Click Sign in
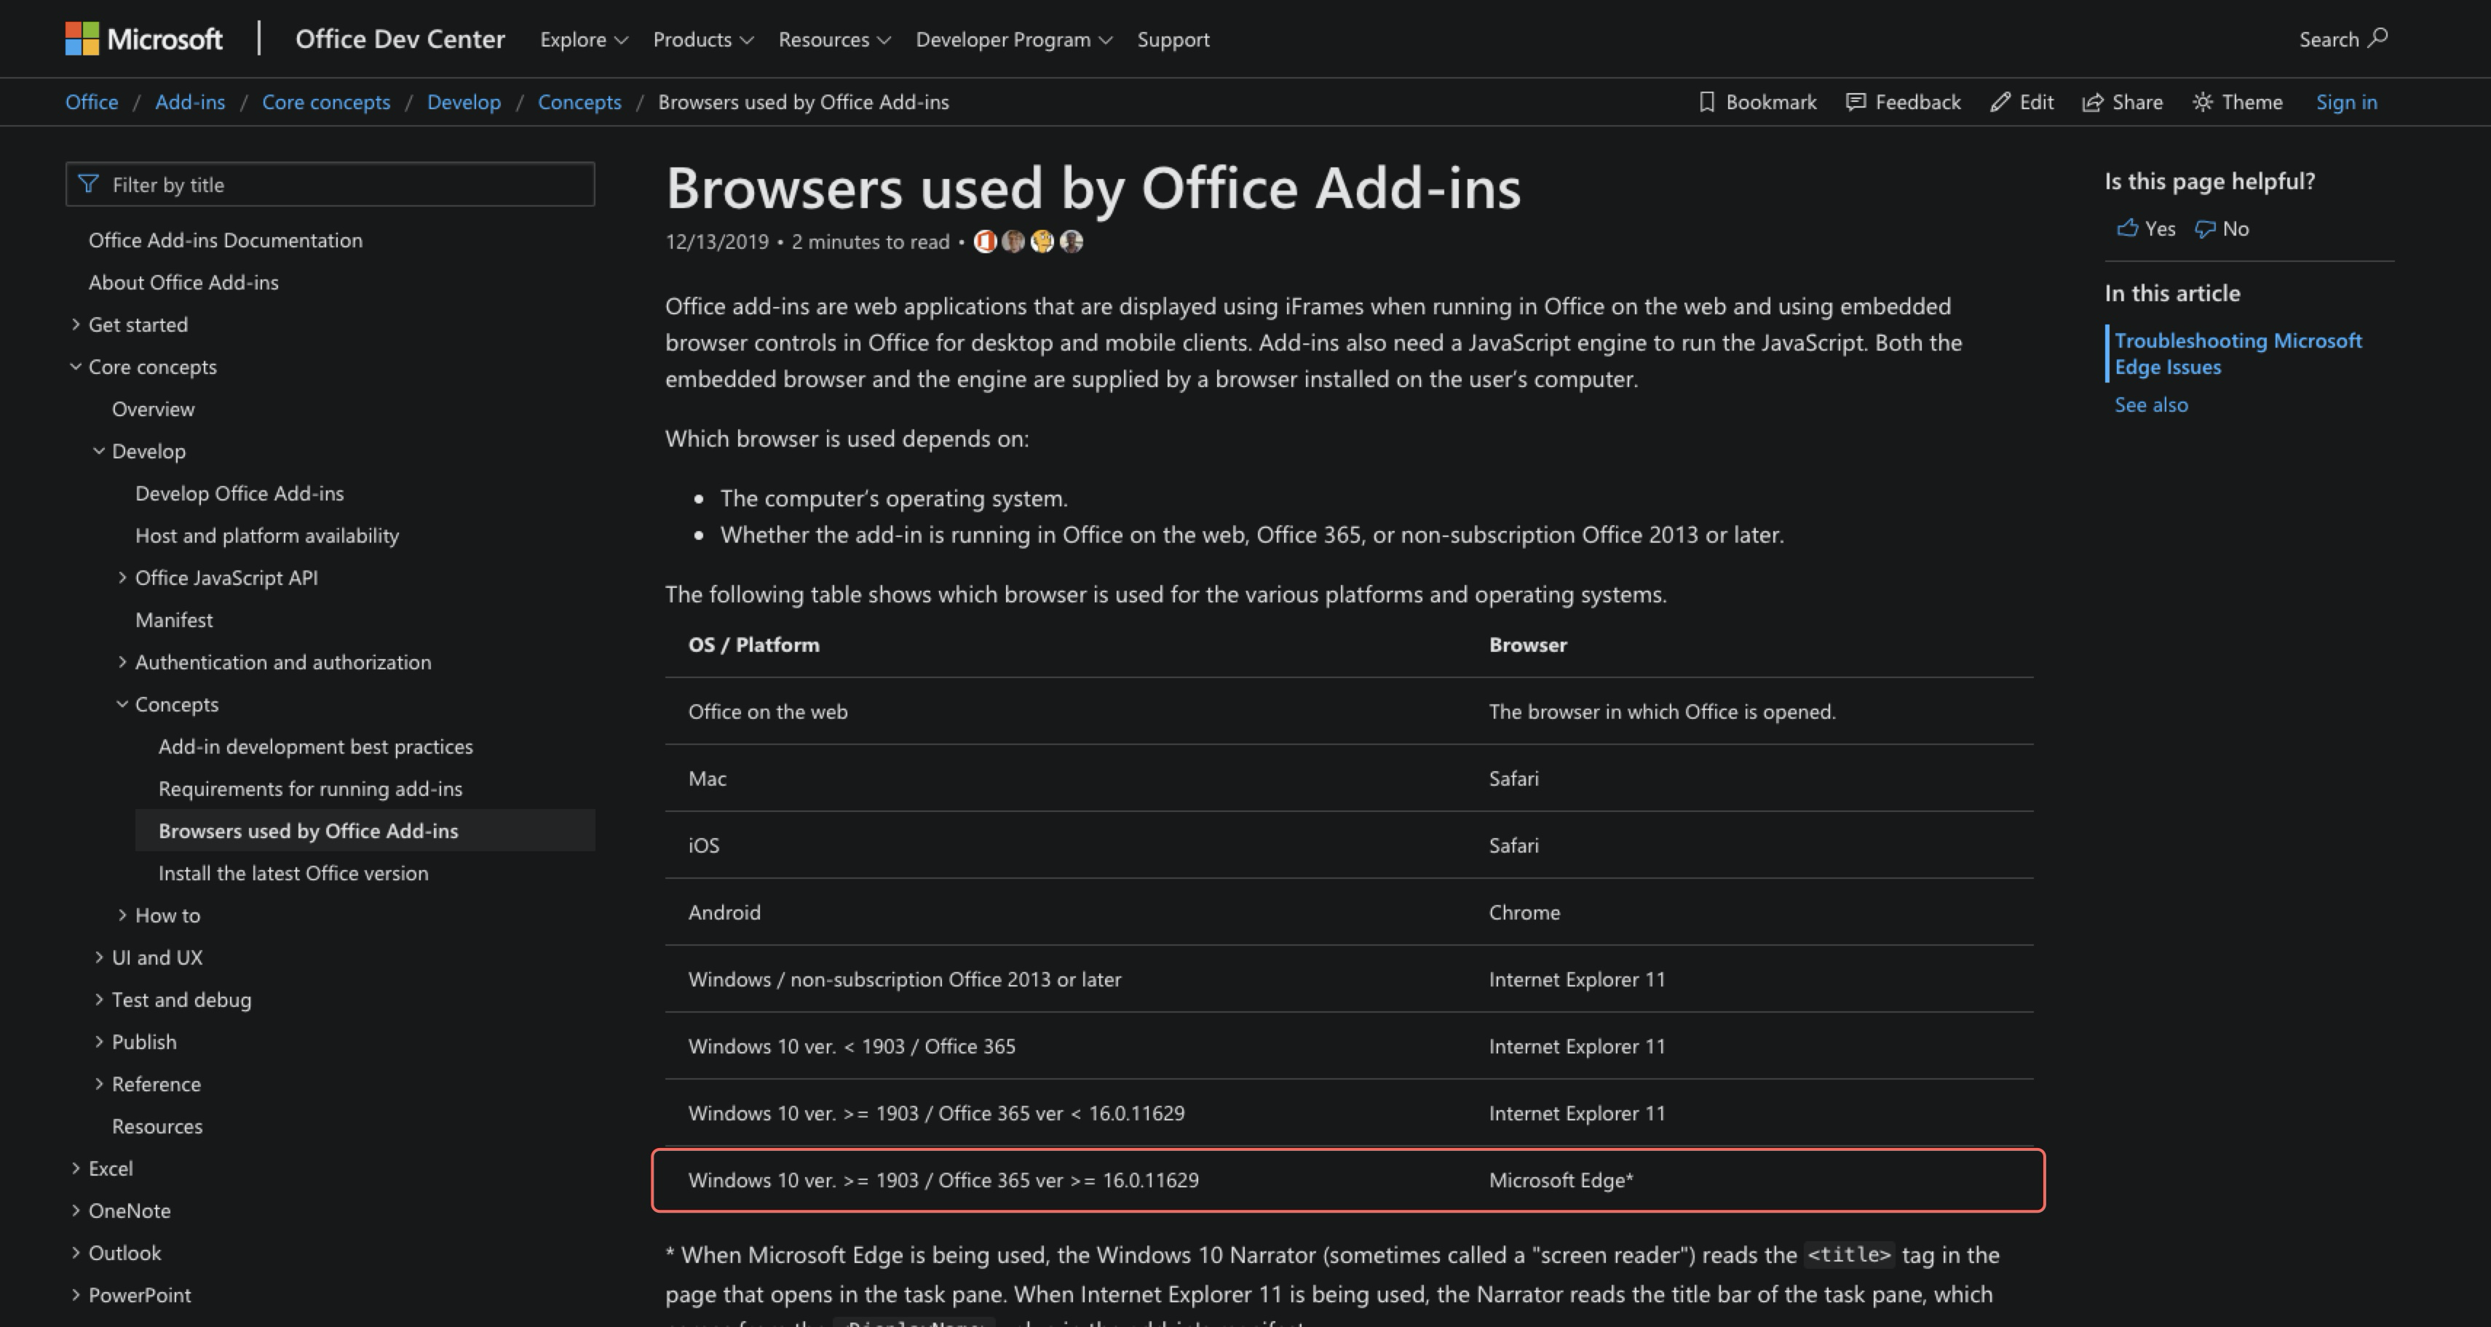2491x1327 pixels. (x=2346, y=101)
